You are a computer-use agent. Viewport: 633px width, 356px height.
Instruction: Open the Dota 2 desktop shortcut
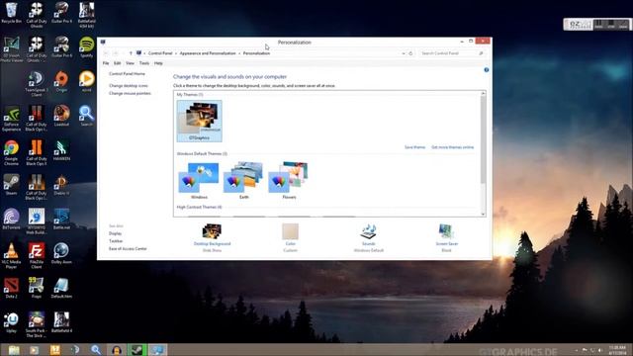tap(11, 288)
